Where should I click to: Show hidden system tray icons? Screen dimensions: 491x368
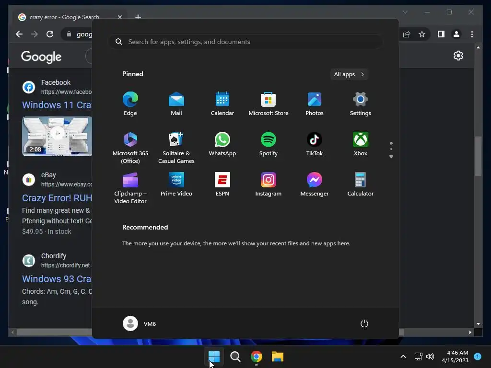(x=403, y=356)
